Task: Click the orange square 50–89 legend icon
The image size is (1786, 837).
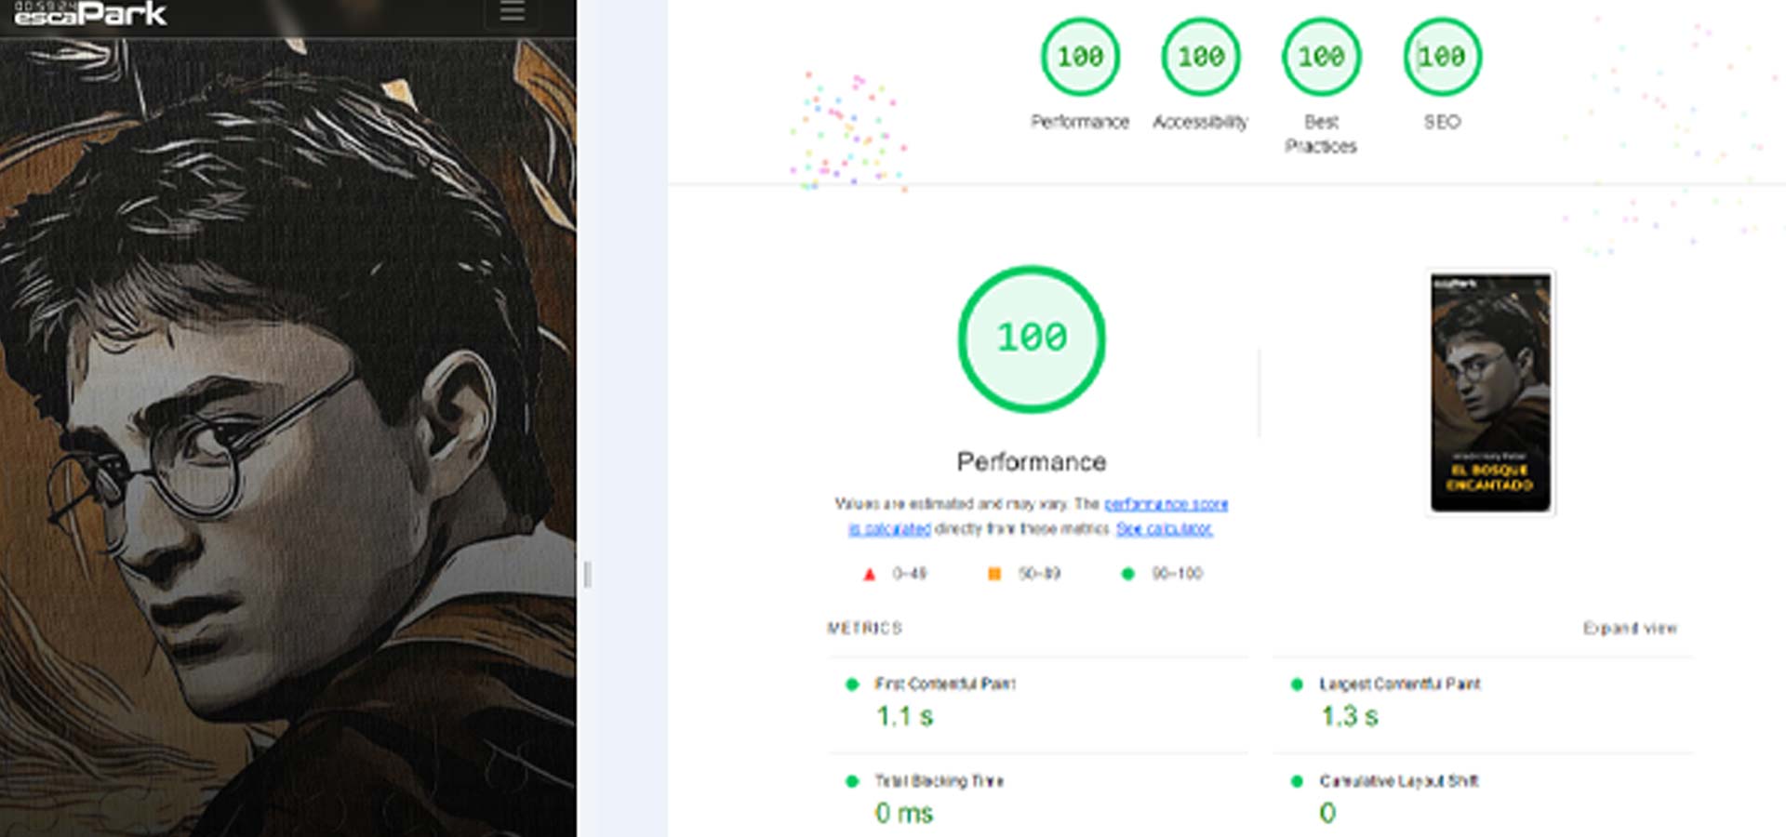Action: click(x=994, y=574)
